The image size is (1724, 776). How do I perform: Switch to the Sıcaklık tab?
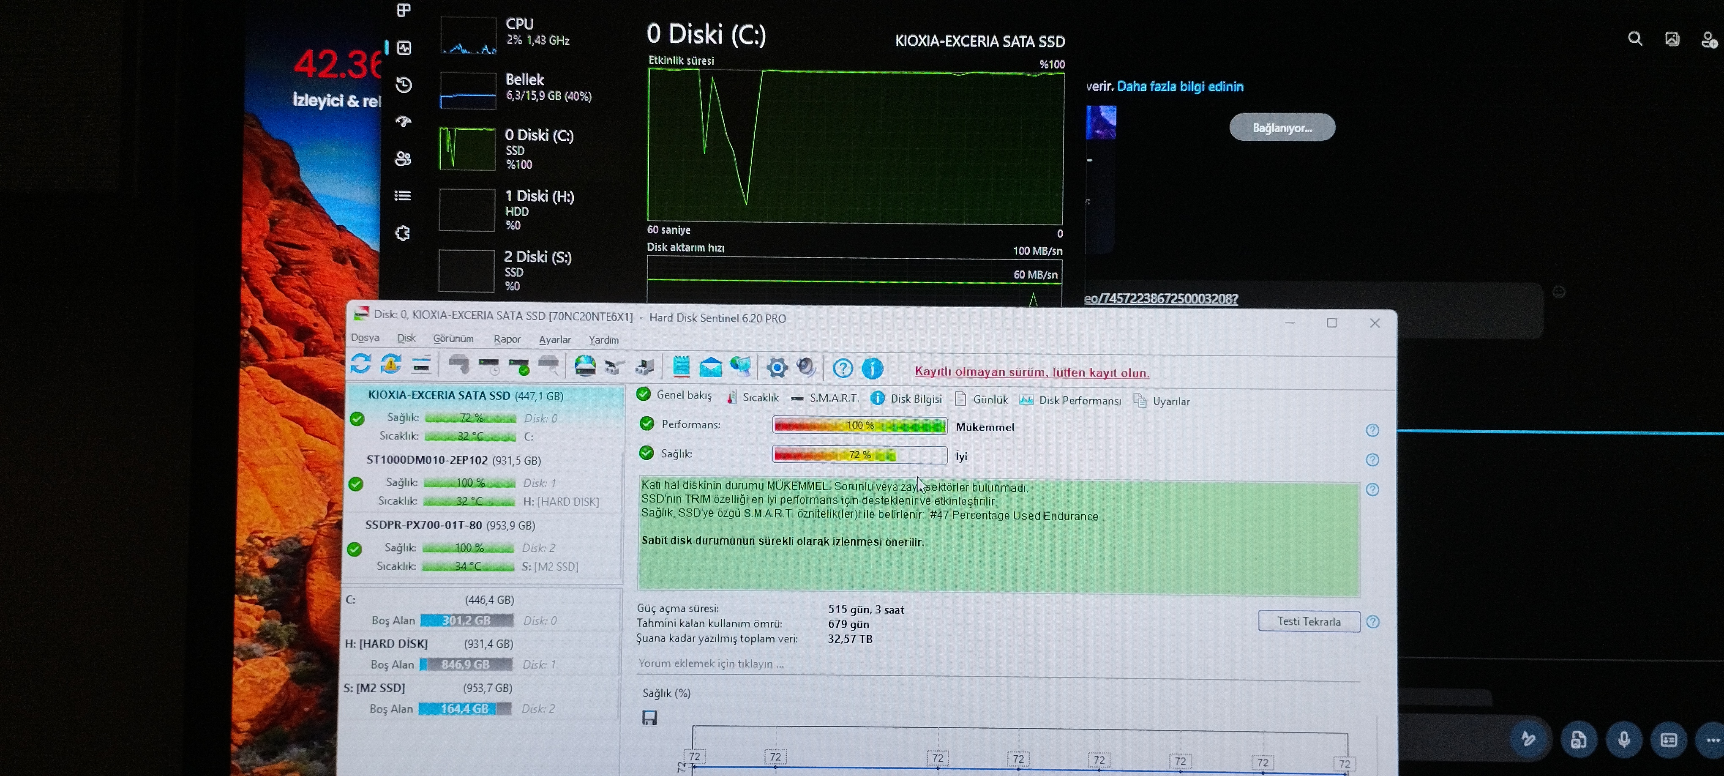753,397
